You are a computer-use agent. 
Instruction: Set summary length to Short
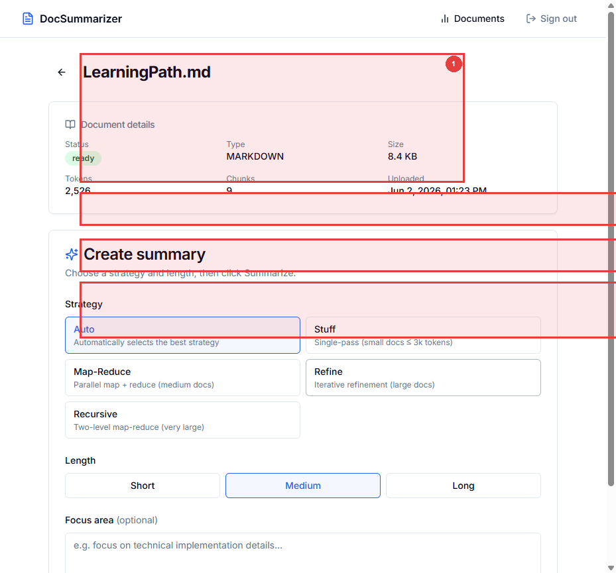pos(143,486)
